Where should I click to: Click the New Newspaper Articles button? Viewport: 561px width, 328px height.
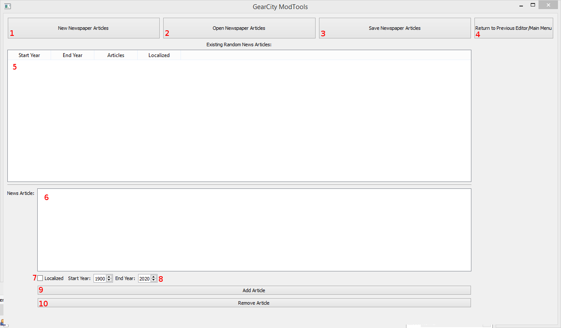click(84, 28)
